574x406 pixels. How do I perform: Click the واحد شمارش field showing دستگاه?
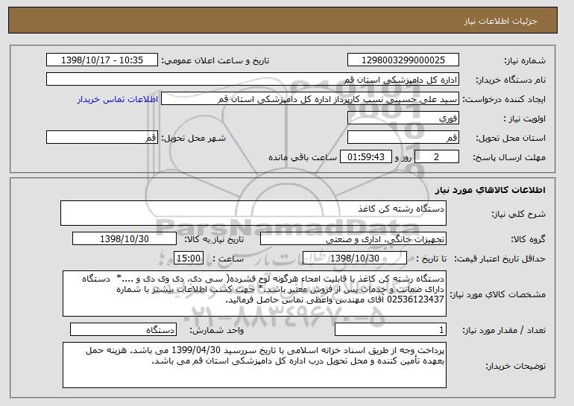(123, 329)
